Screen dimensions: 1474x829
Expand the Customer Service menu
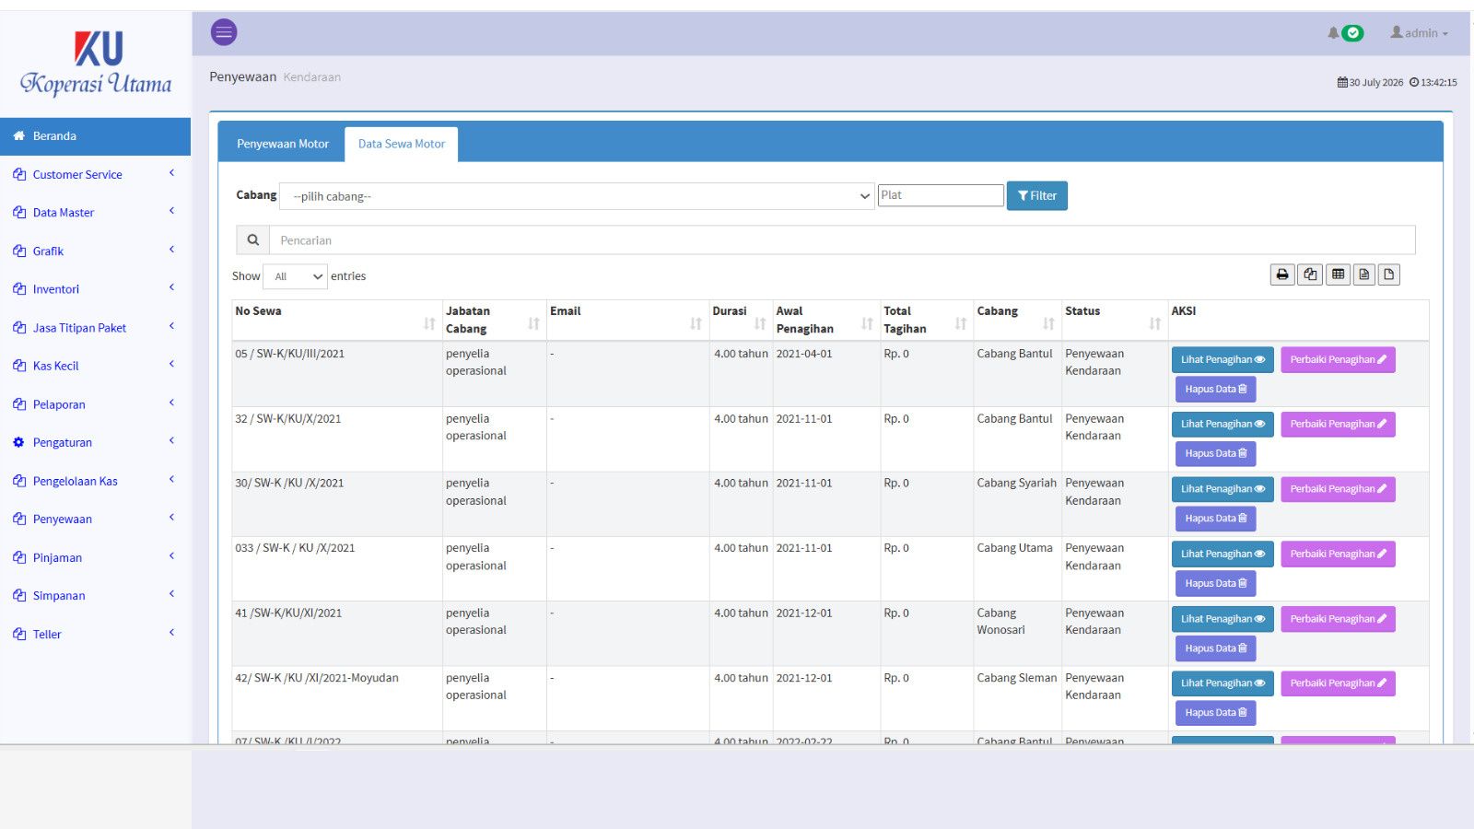95,174
